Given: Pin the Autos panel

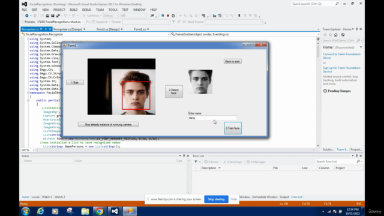Looking at the screenshot, I should [x=184, y=156].
